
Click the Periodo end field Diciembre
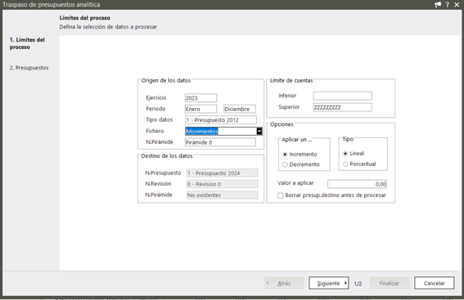pyautogui.click(x=240, y=109)
